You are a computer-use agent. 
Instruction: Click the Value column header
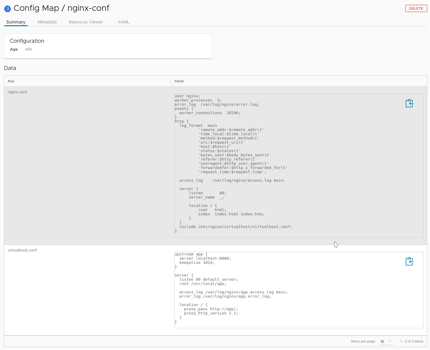[179, 81]
